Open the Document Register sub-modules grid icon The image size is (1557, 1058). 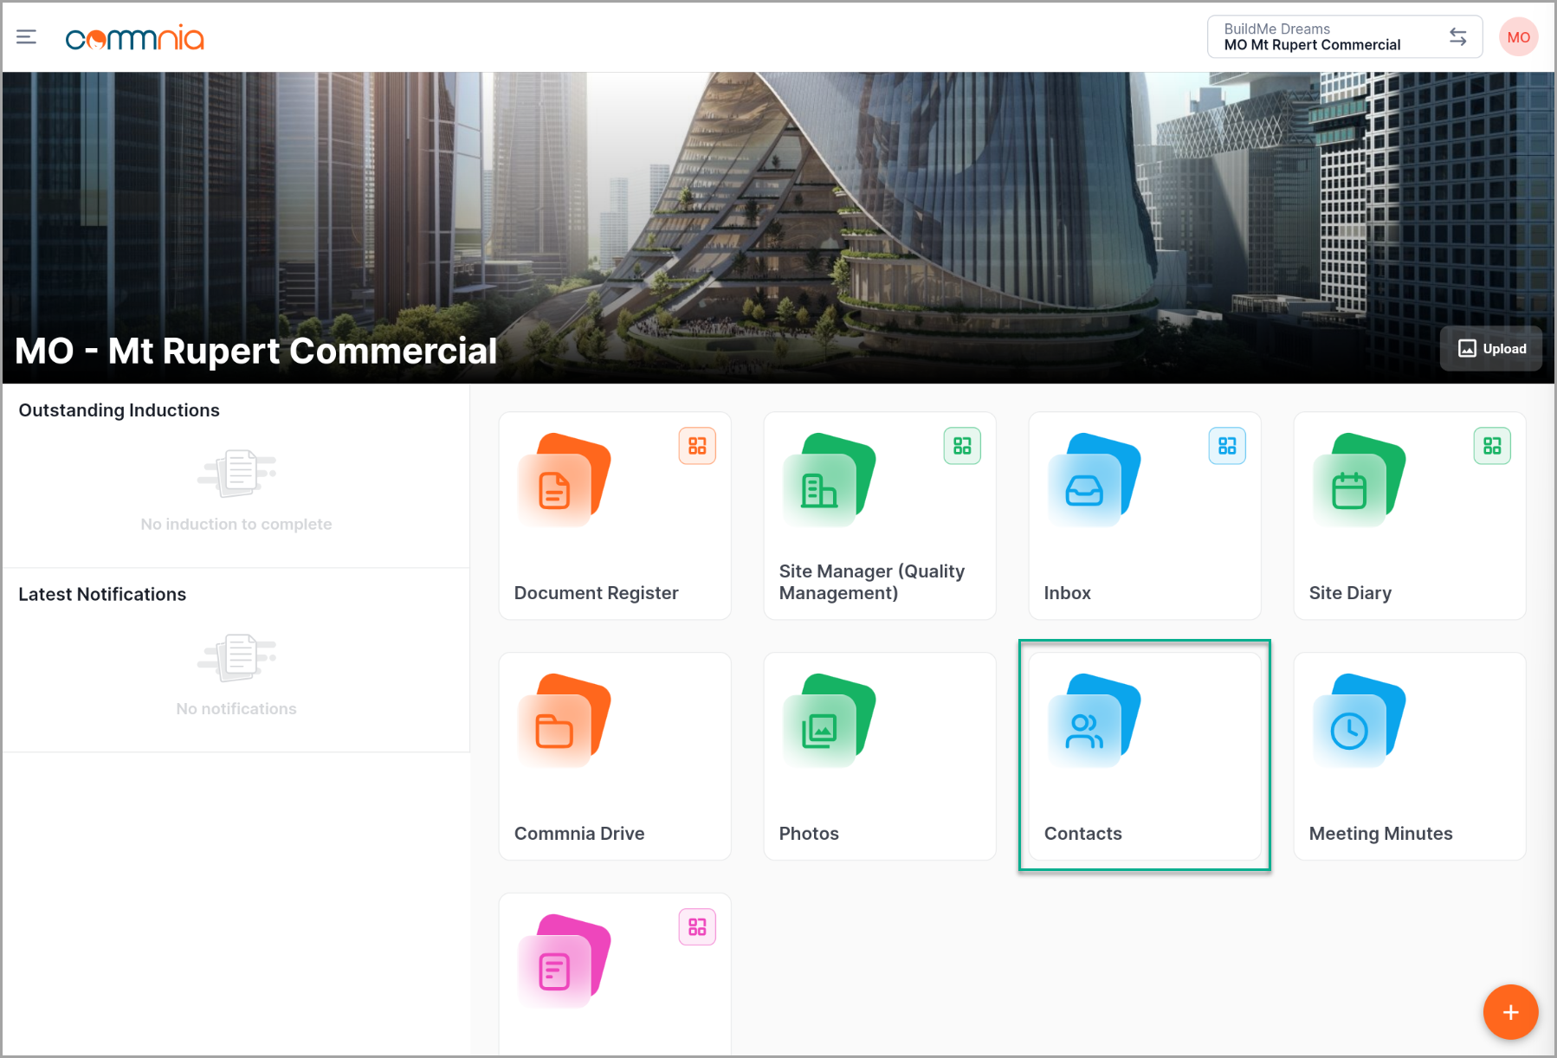697,446
